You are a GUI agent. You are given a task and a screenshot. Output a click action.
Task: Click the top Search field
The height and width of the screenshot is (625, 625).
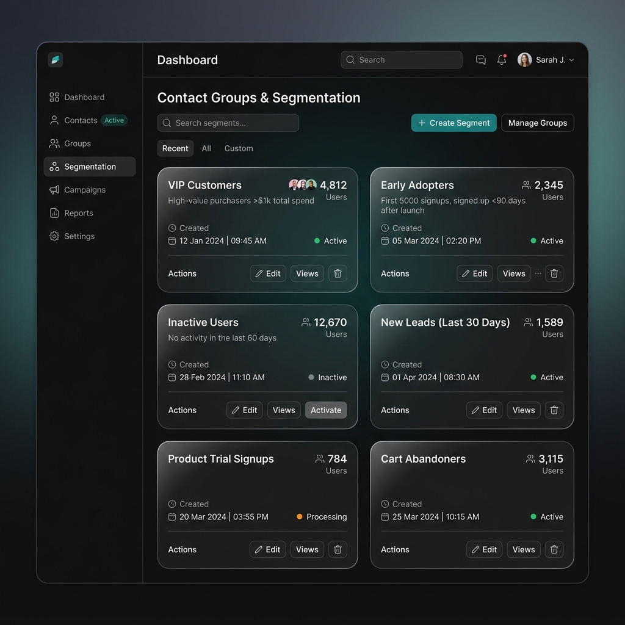click(x=402, y=60)
